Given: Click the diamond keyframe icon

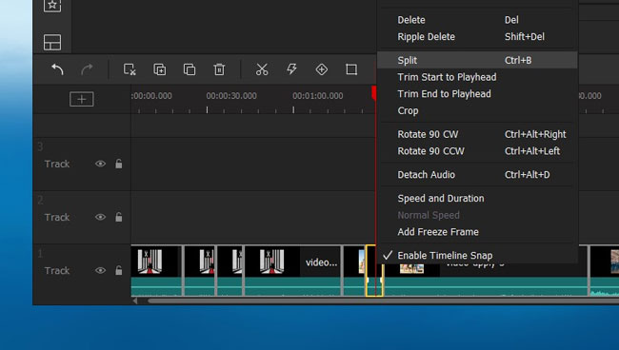Looking at the screenshot, I should tap(322, 69).
